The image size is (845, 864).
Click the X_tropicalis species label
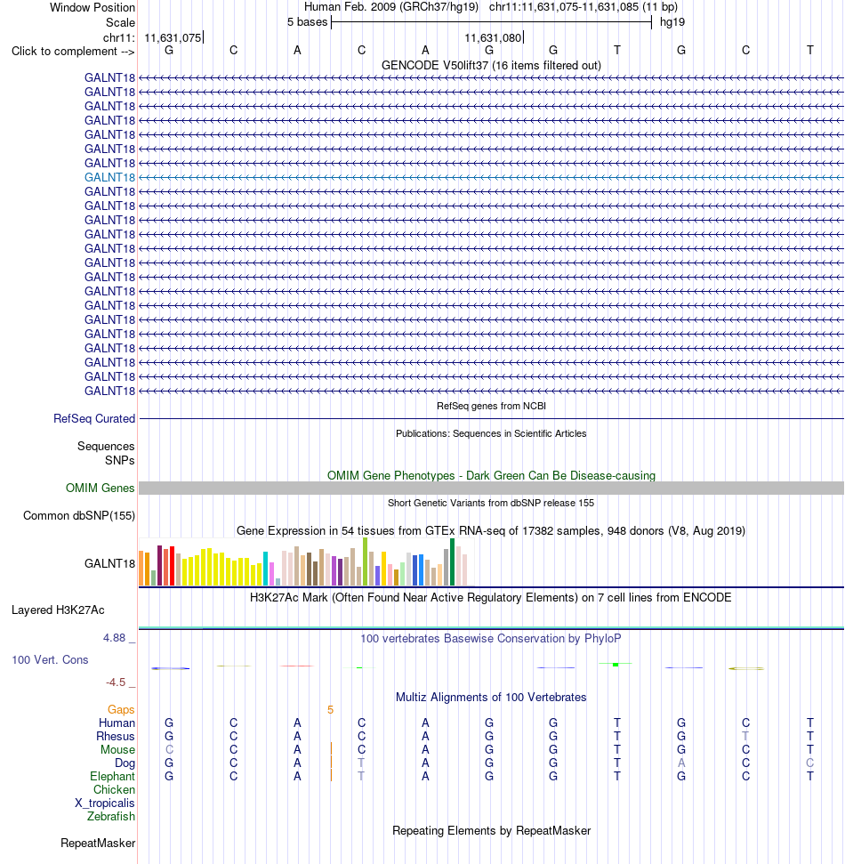pos(105,803)
